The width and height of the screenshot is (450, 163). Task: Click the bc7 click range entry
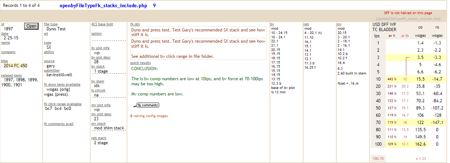pos(49,108)
